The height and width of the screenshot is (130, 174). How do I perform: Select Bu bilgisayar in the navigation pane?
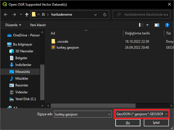click(x=20, y=44)
